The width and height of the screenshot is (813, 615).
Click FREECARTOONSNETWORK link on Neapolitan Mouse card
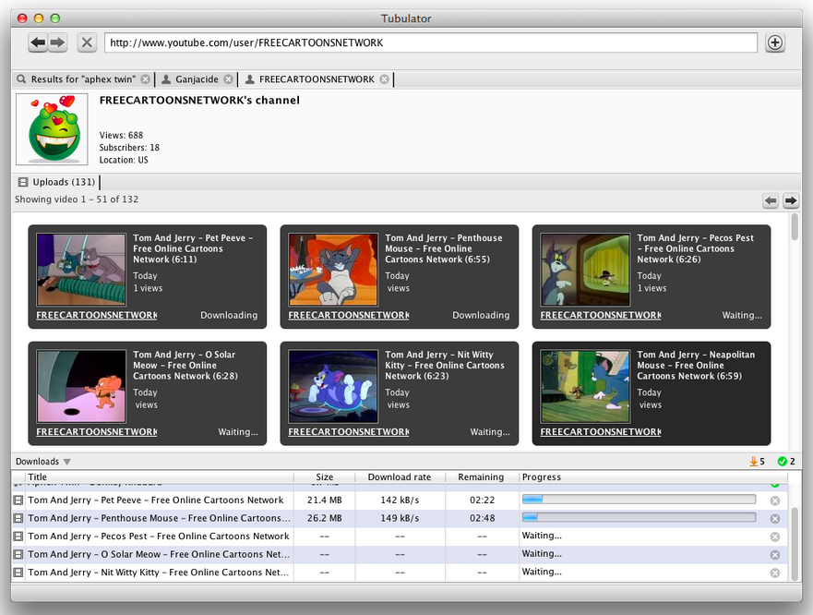point(601,432)
